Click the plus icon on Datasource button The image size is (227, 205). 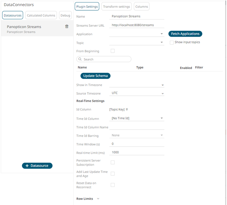(x=27, y=166)
